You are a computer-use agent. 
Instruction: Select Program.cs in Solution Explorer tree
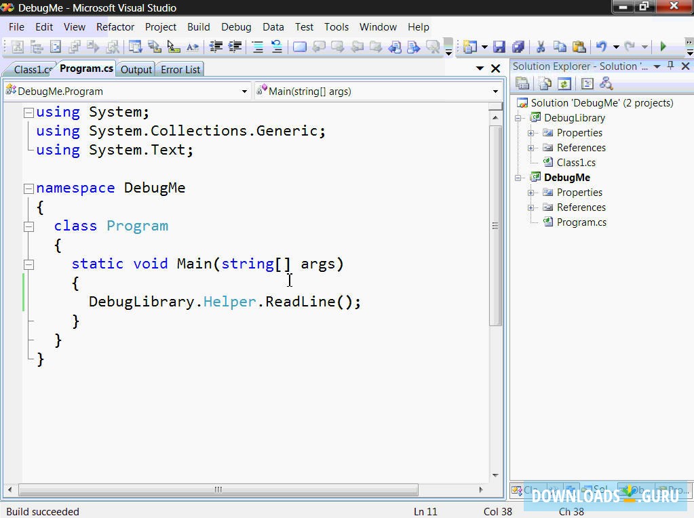[581, 222]
